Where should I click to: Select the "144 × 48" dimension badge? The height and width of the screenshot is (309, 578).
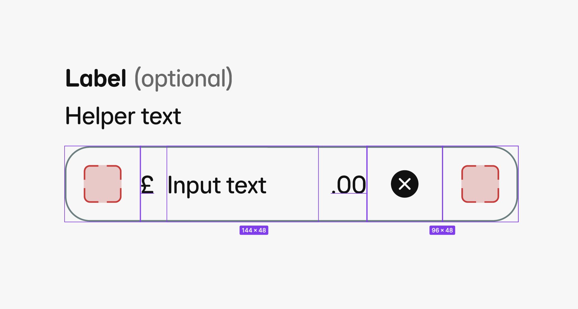tap(254, 230)
